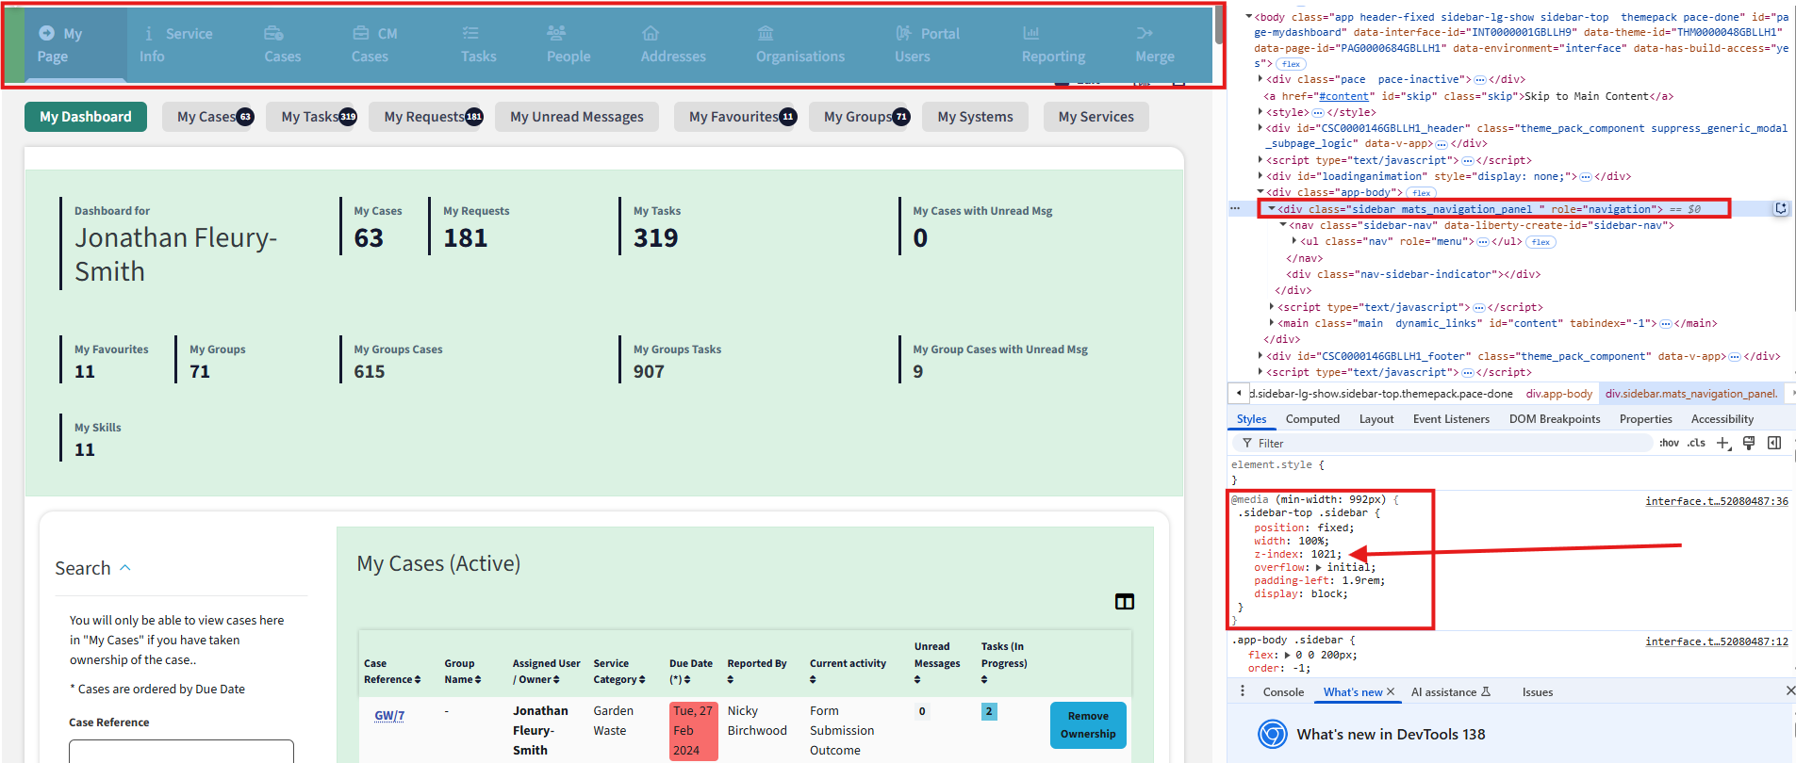Sort table by Due Date column
Viewport: 1796px width, 763px height.
pyautogui.click(x=691, y=671)
